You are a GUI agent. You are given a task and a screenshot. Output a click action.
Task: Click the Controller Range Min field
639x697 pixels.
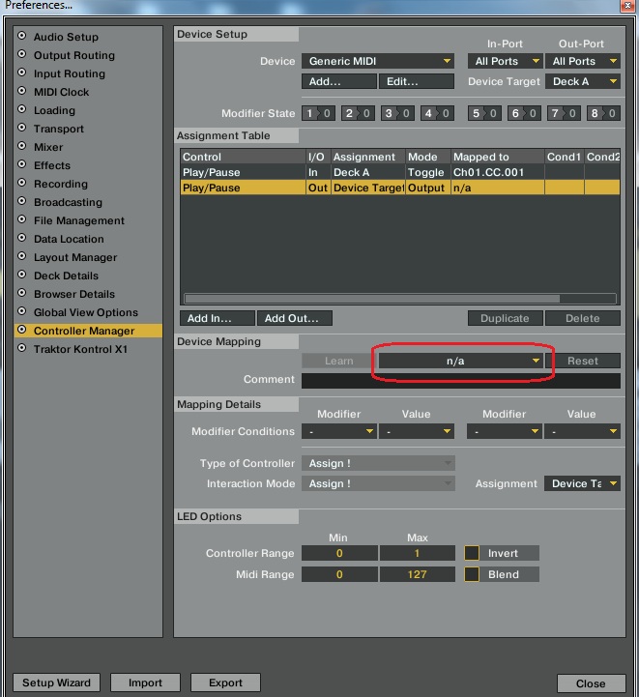click(339, 553)
